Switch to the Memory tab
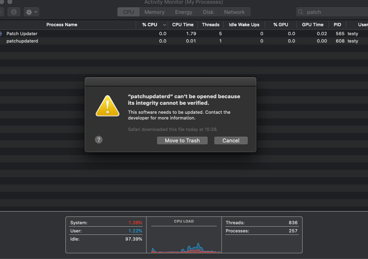Image resolution: width=368 pixels, height=259 pixels. pos(155,12)
